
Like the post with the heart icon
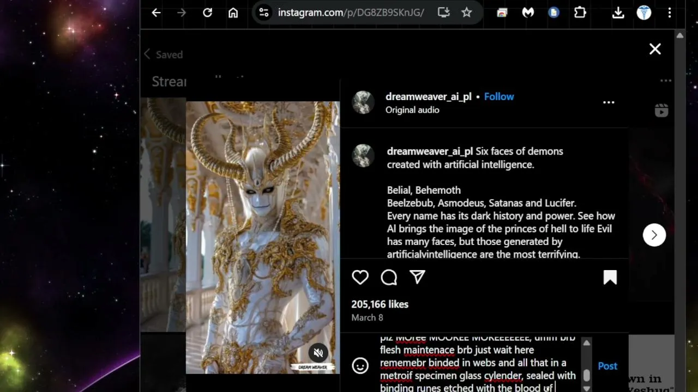click(x=360, y=278)
